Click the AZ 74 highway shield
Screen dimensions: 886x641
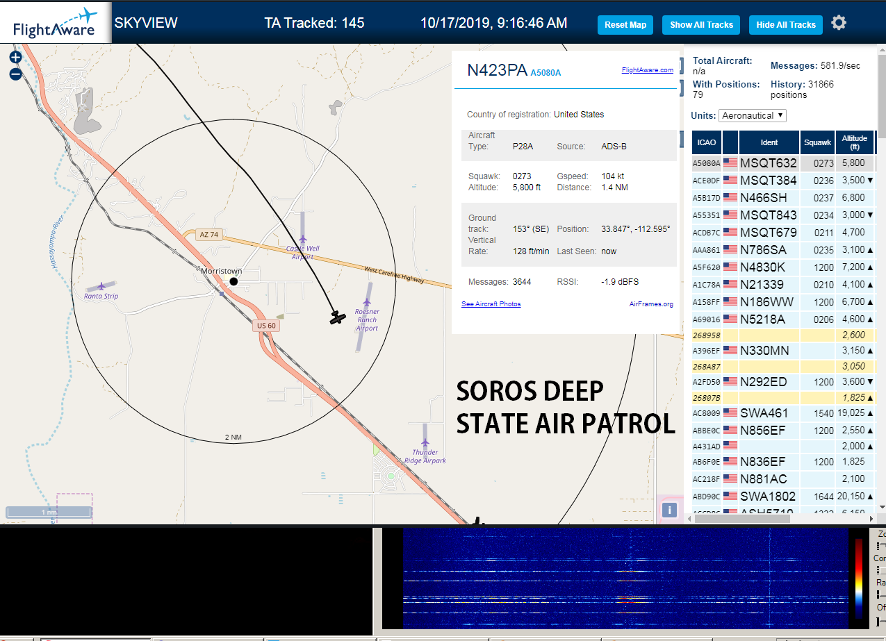tap(208, 235)
